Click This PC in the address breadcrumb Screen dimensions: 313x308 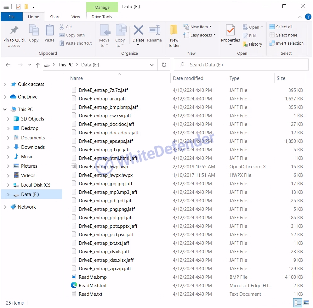coord(65,65)
